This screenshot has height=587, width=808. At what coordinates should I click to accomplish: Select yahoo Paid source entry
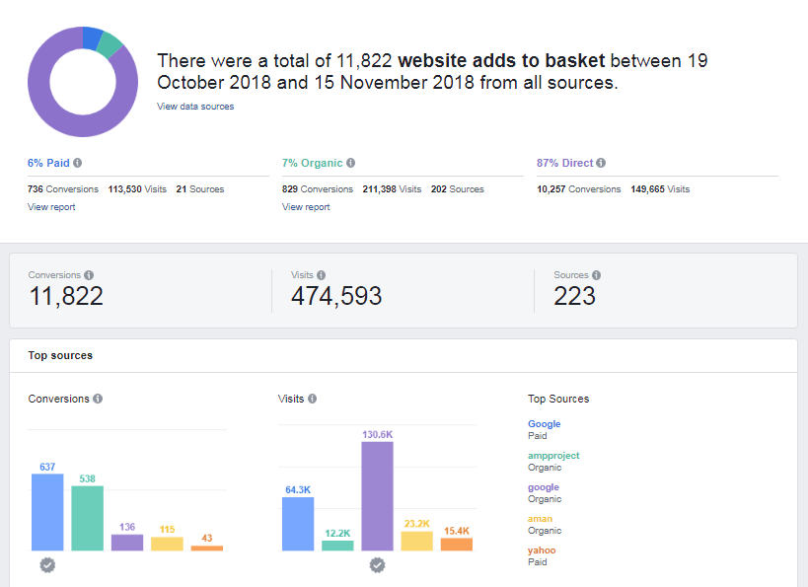pyautogui.click(x=542, y=555)
